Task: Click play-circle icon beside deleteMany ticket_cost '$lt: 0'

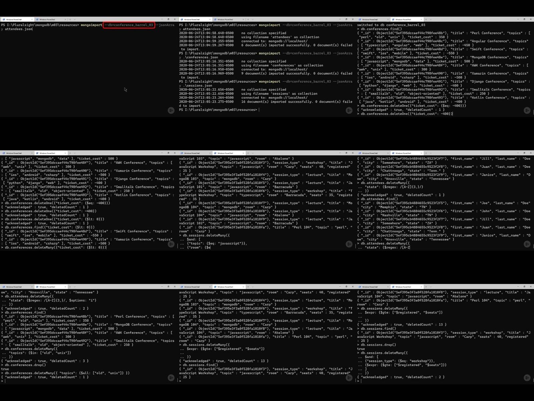Action: point(171,244)
